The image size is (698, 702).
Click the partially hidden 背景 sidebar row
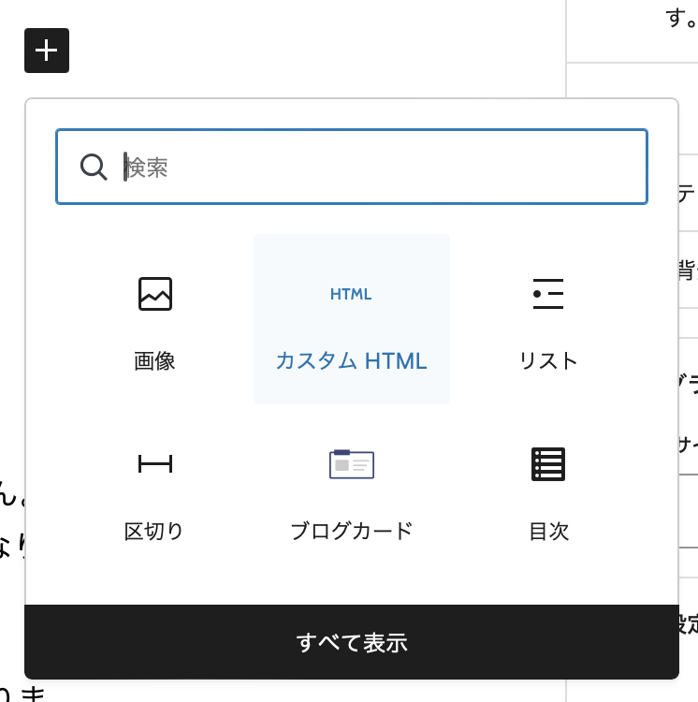(x=688, y=271)
